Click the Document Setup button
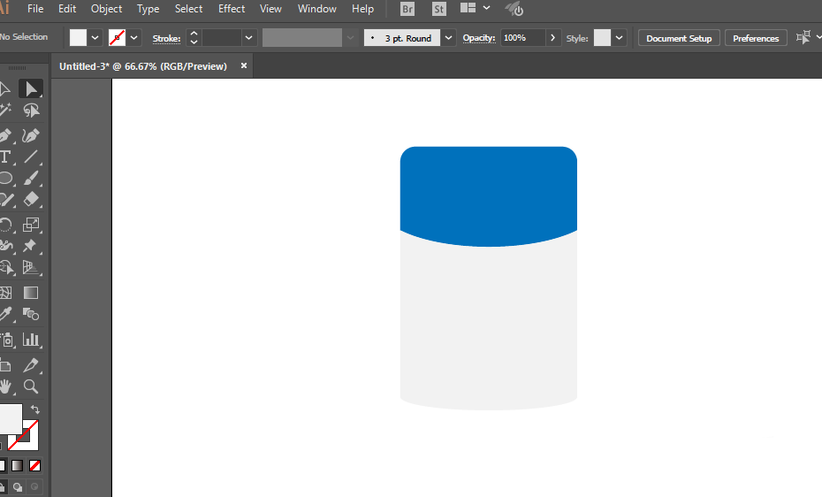This screenshot has width=822, height=497. (679, 38)
